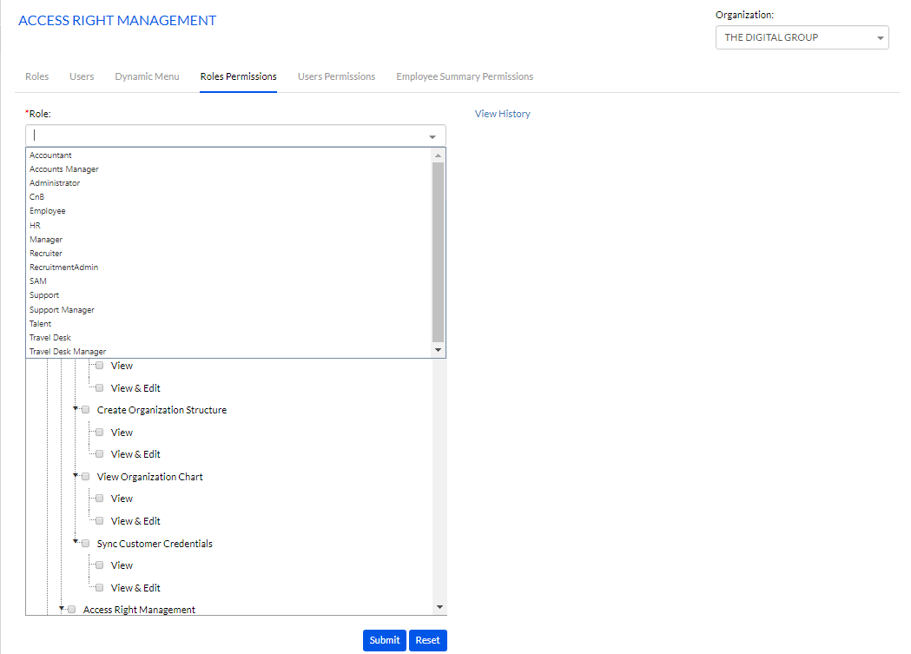The width and height of the screenshot is (911, 654).
Task: Check the Create Organization Structure checkbox
Action: tap(85, 410)
